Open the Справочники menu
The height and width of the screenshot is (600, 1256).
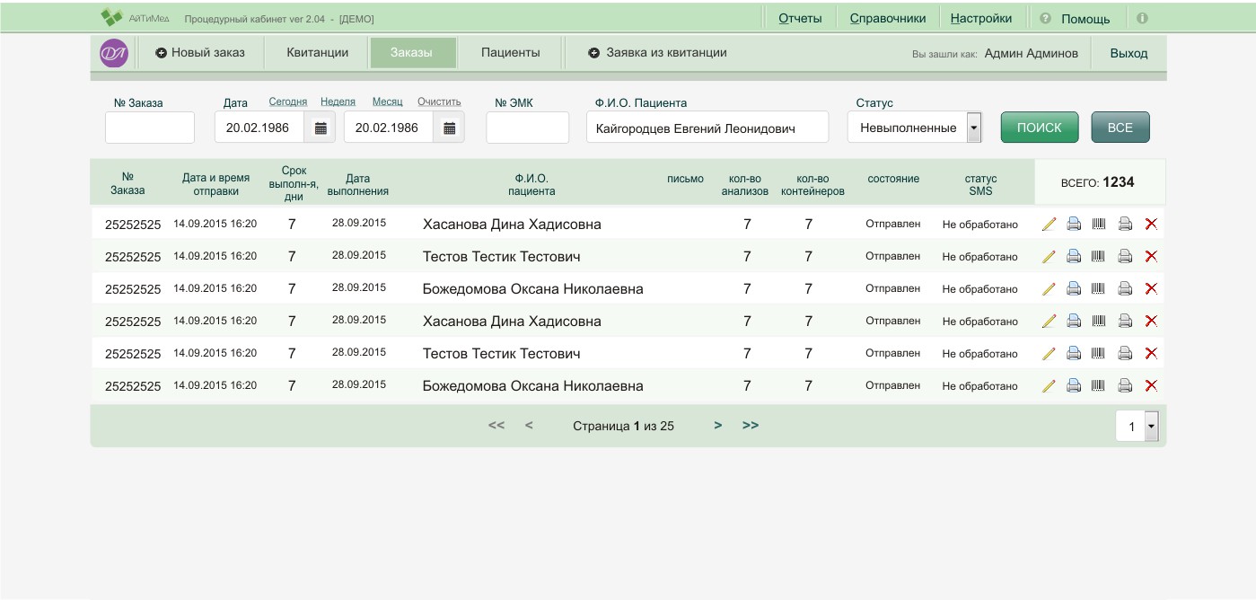[888, 18]
